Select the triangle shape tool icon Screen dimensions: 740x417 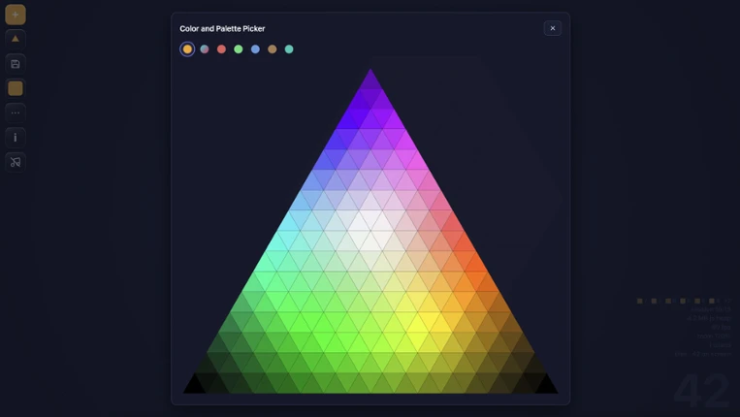pyautogui.click(x=16, y=39)
